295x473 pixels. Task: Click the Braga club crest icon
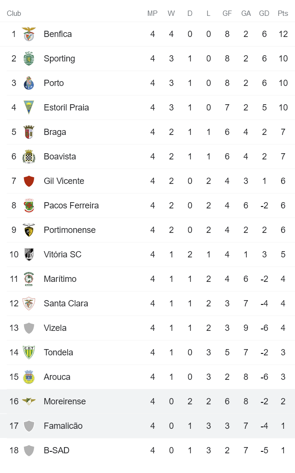click(x=29, y=132)
